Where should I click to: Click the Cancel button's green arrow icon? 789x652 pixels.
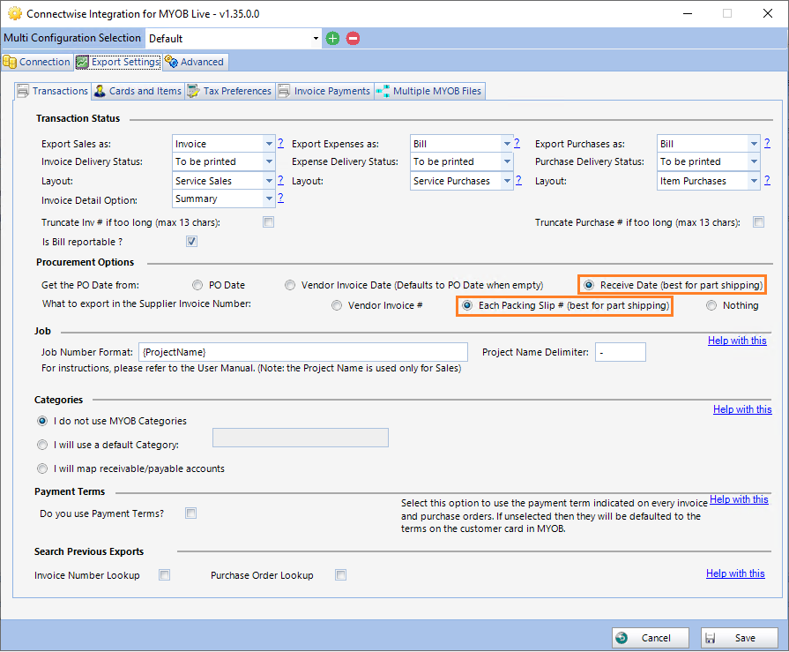click(622, 638)
